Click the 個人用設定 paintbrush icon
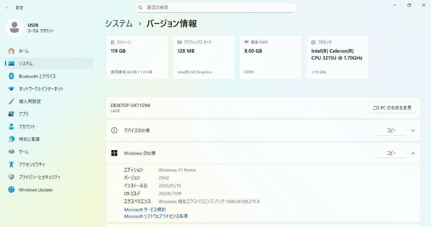This screenshot has width=431, height=227. 11,101
